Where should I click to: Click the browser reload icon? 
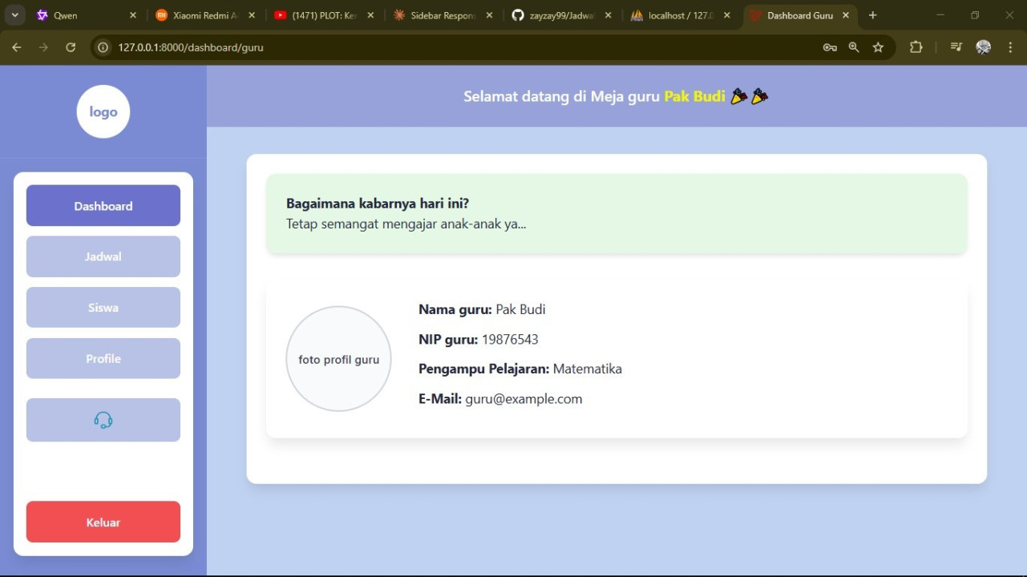point(71,47)
